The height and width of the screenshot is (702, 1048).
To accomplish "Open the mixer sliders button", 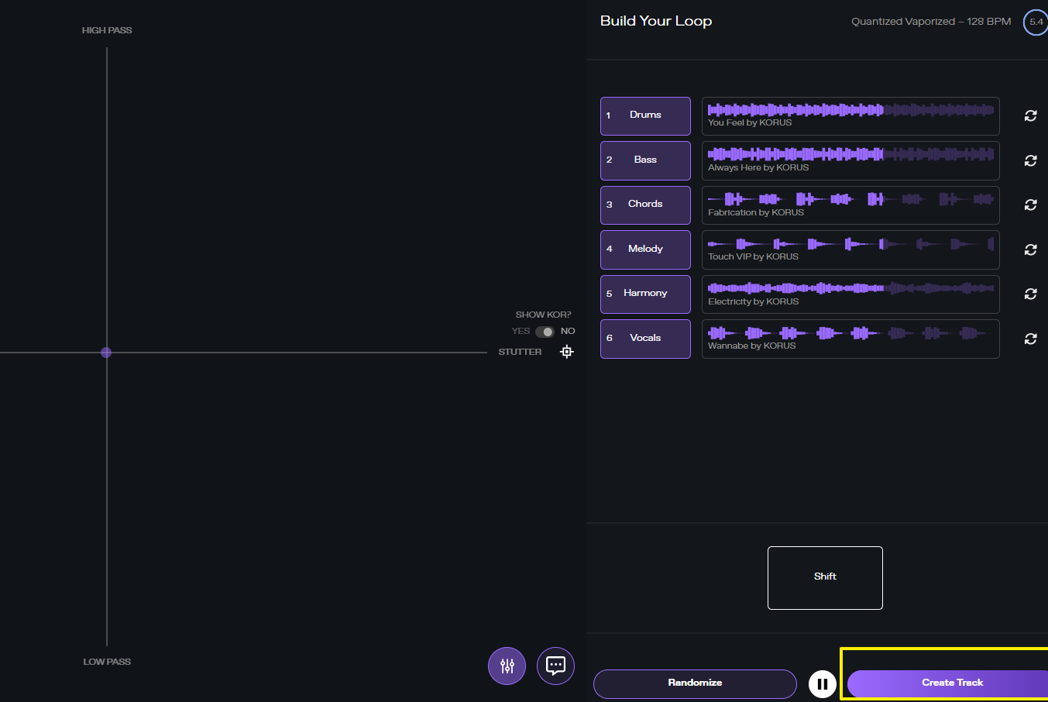I will [507, 666].
